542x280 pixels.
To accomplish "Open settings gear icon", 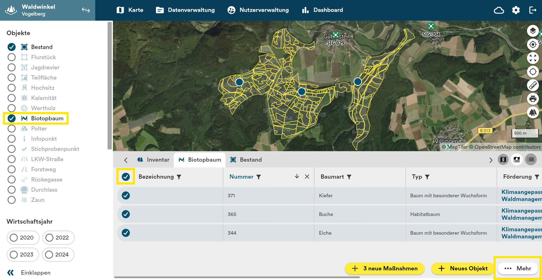I will (516, 10).
